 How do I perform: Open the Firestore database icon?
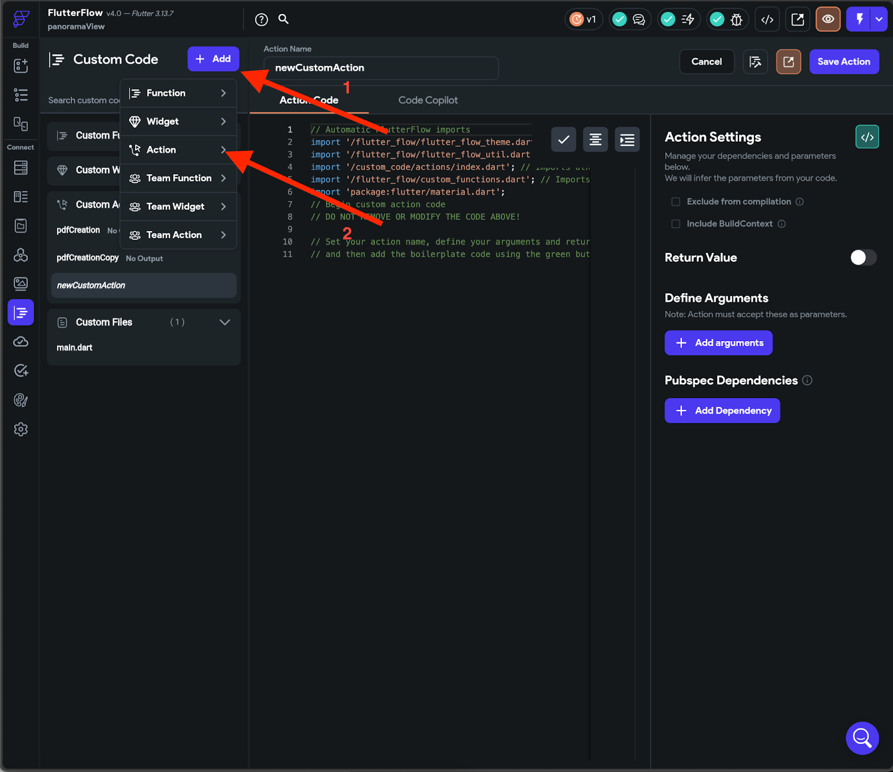[x=21, y=167]
